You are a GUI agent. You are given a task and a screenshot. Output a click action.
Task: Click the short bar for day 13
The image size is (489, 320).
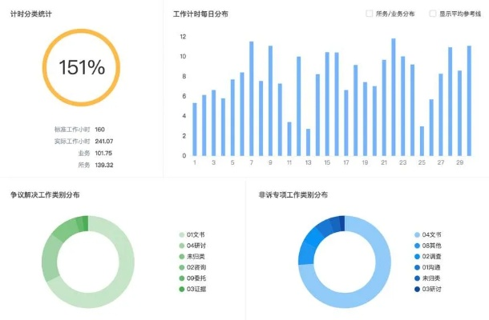coord(308,142)
